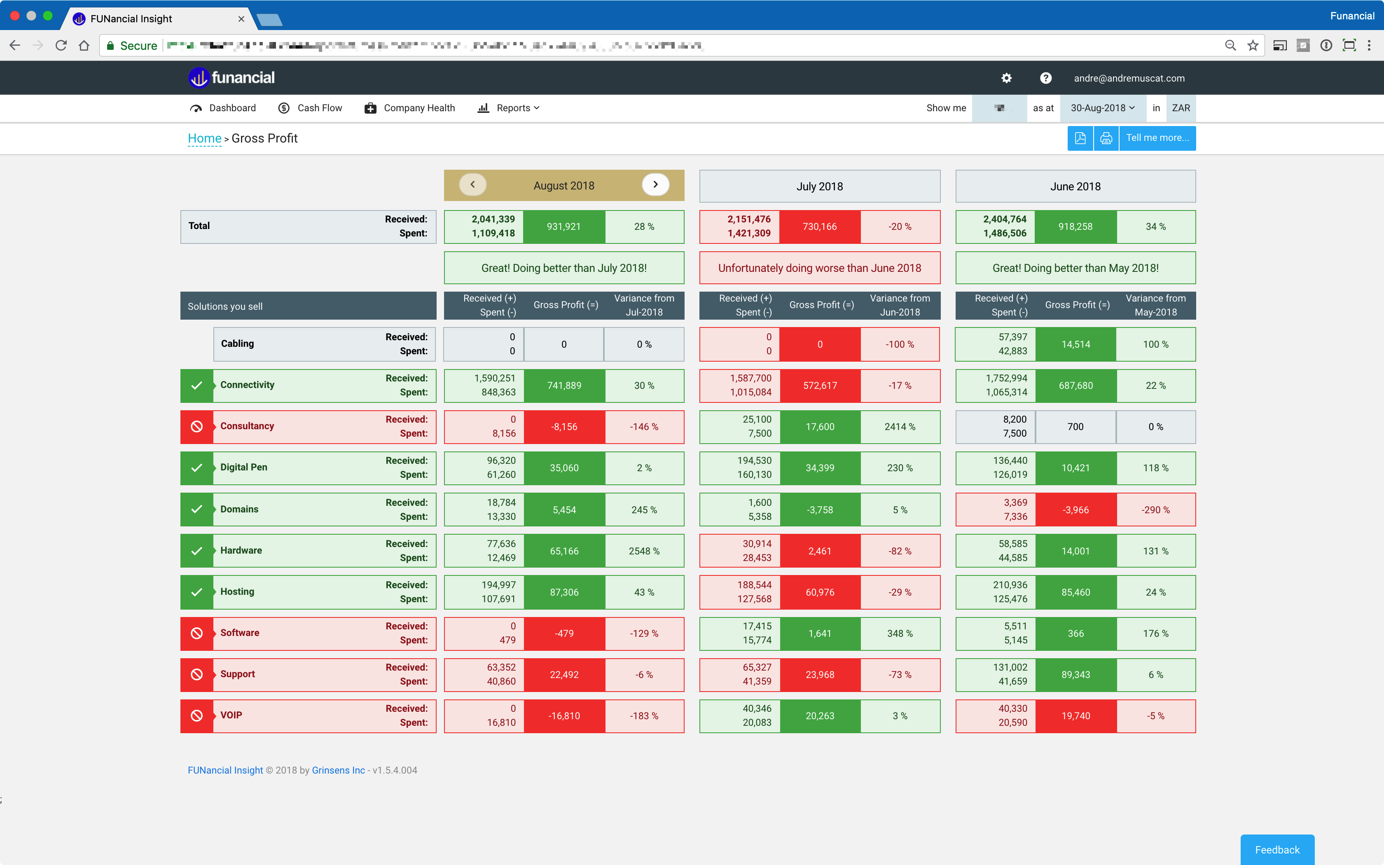Click the funancial logo
Image resolution: width=1384 pixels, height=865 pixels.
[x=231, y=78]
